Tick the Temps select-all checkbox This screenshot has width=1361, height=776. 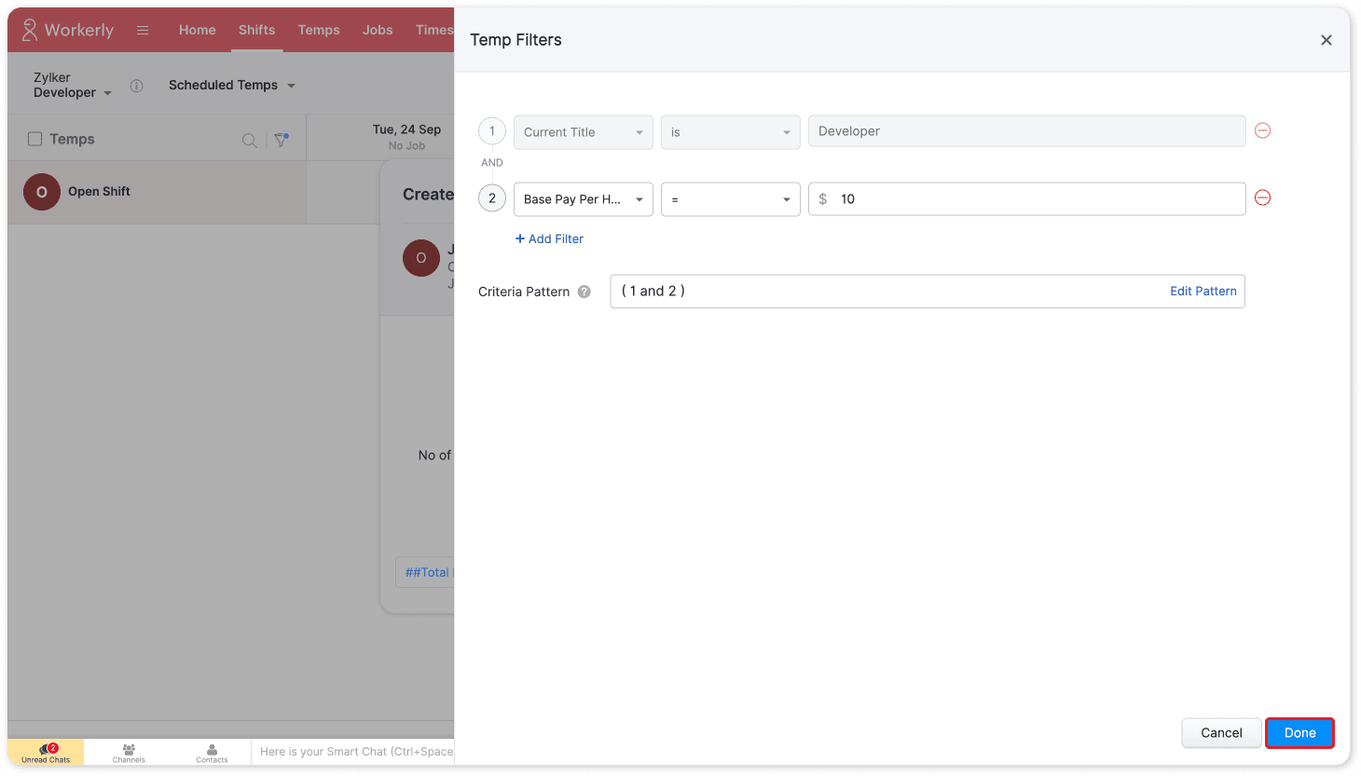click(35, 139)
